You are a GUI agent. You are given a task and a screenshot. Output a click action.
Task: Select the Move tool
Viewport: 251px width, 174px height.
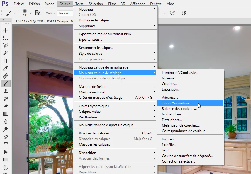tap(6, 30)
